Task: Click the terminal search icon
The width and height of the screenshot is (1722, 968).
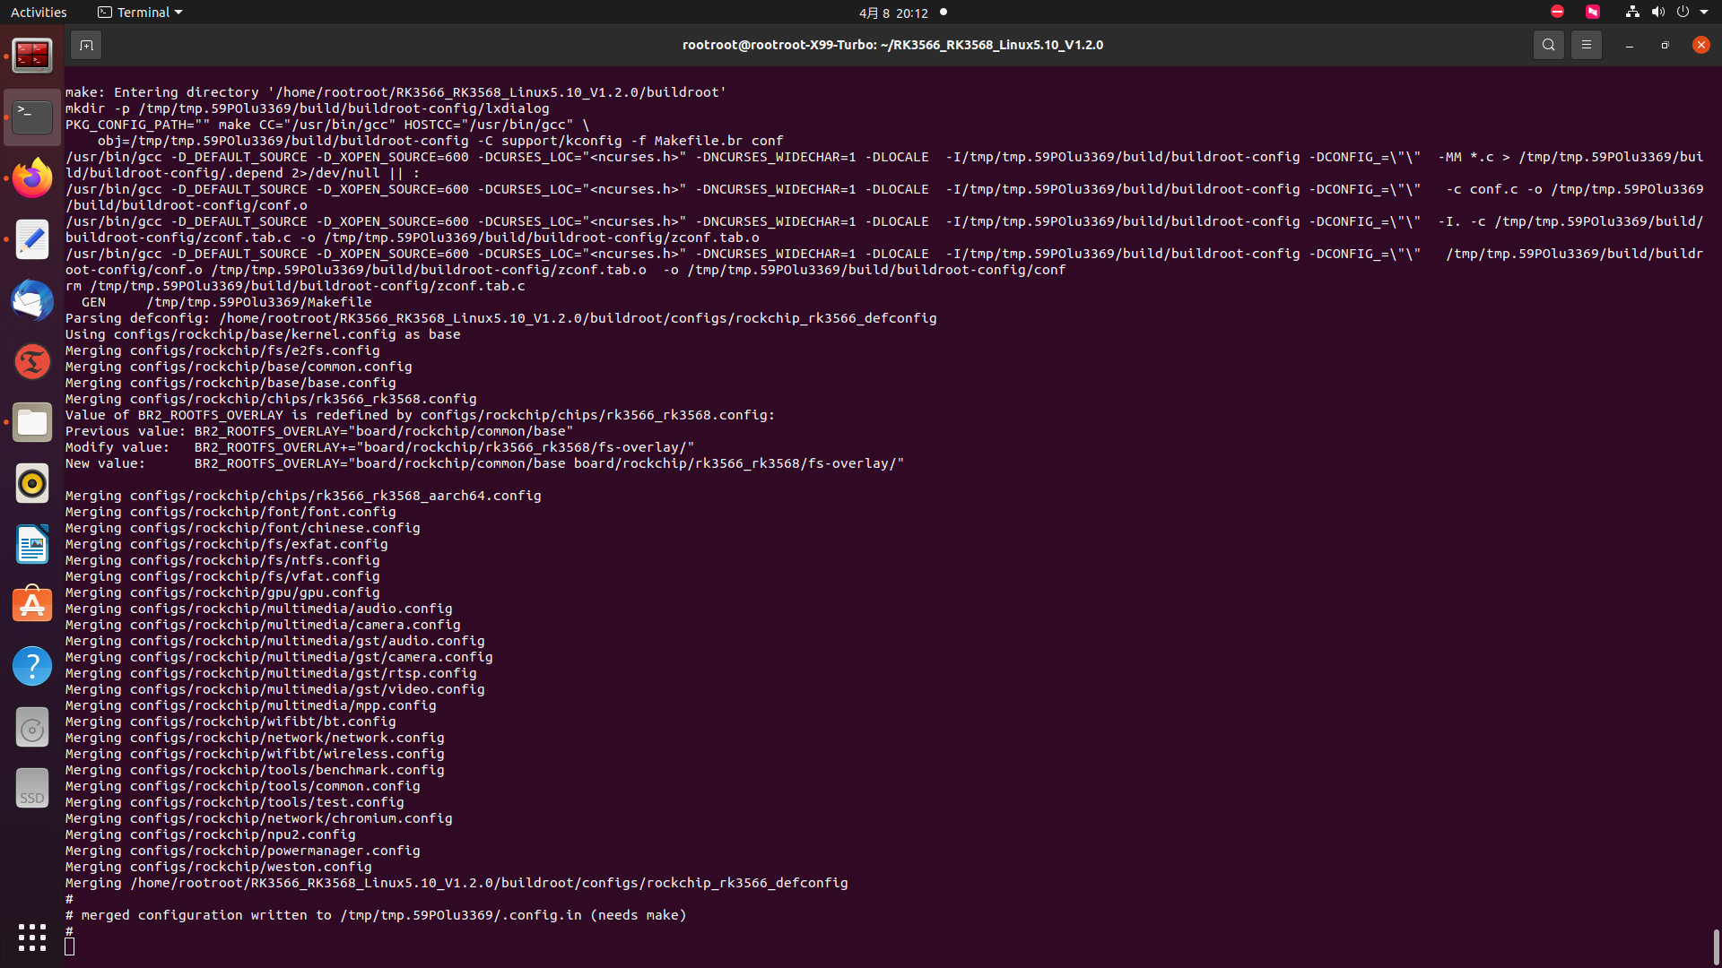Action: tap(1548, 45)
